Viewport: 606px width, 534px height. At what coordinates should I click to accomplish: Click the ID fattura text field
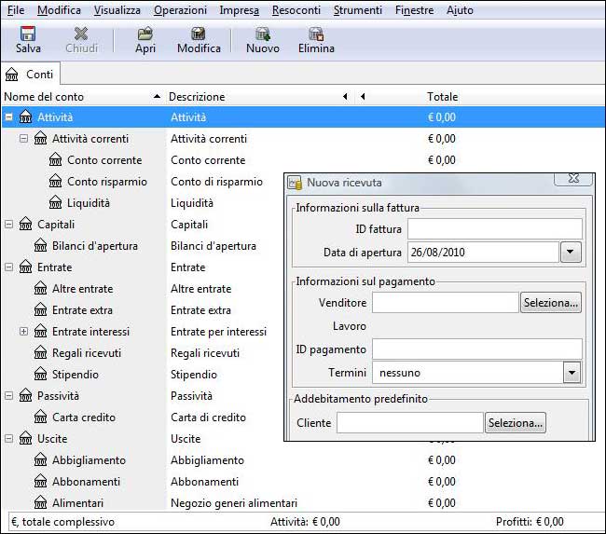pyautogui.click(x=494, y=229)
